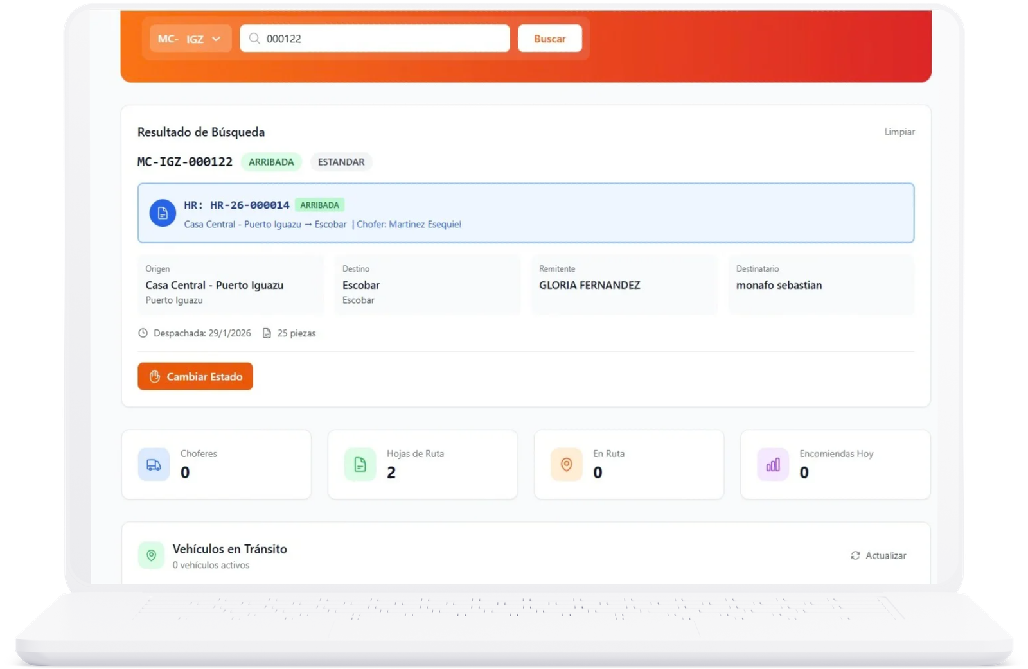Viewport: 1028px width, 669px height.
Task: Open route sheet HR-26-000014 card
Action: tap(526, 213)
